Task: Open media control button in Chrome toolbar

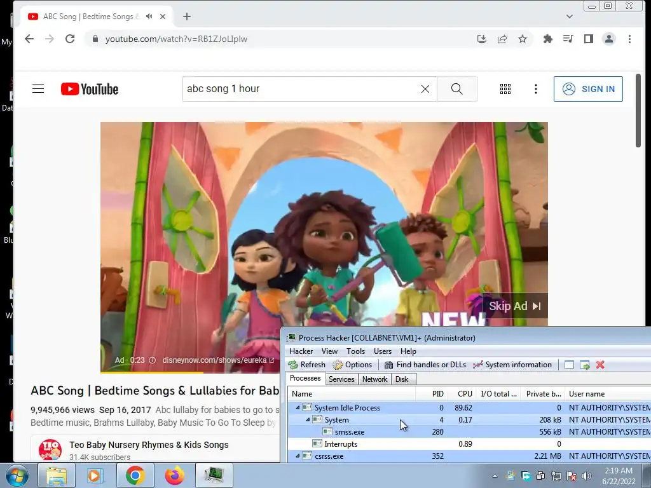Action: (x=568, y=39)
